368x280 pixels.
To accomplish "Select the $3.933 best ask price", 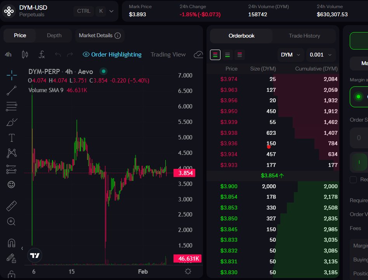I will point(229,165).
